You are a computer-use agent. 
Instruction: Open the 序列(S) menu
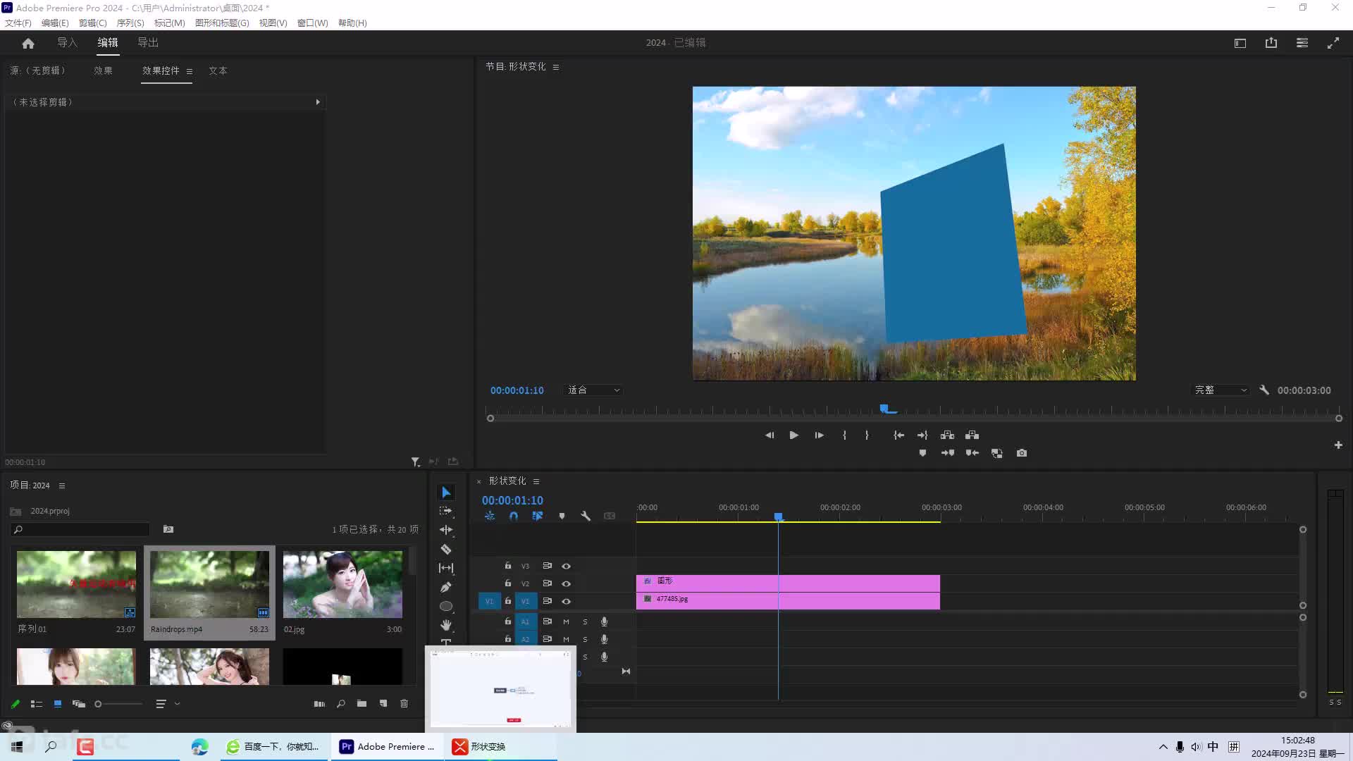pyautogui.click(x=130, y=23)
